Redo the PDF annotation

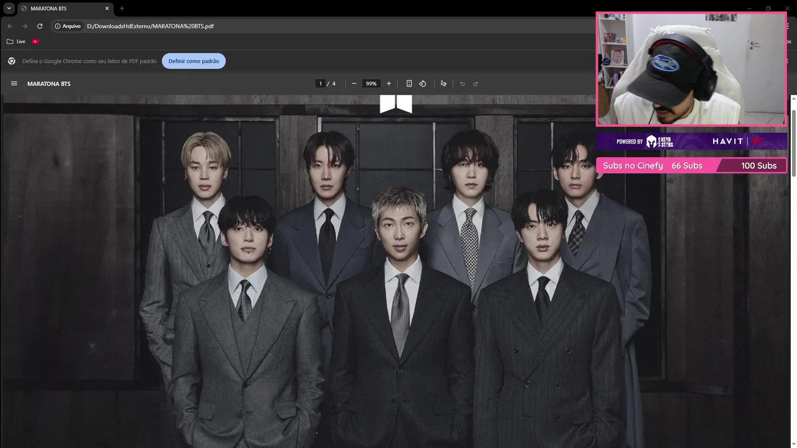pos(476,83)
